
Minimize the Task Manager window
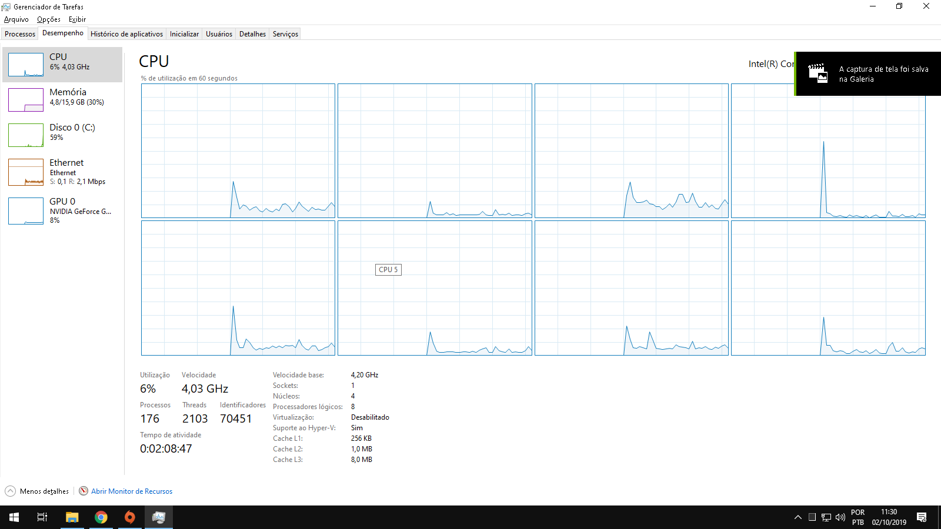coord(873,6)
